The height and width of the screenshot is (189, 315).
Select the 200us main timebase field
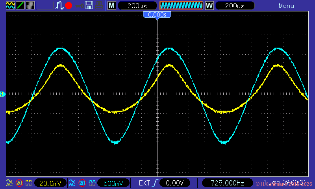pos(137,6)
